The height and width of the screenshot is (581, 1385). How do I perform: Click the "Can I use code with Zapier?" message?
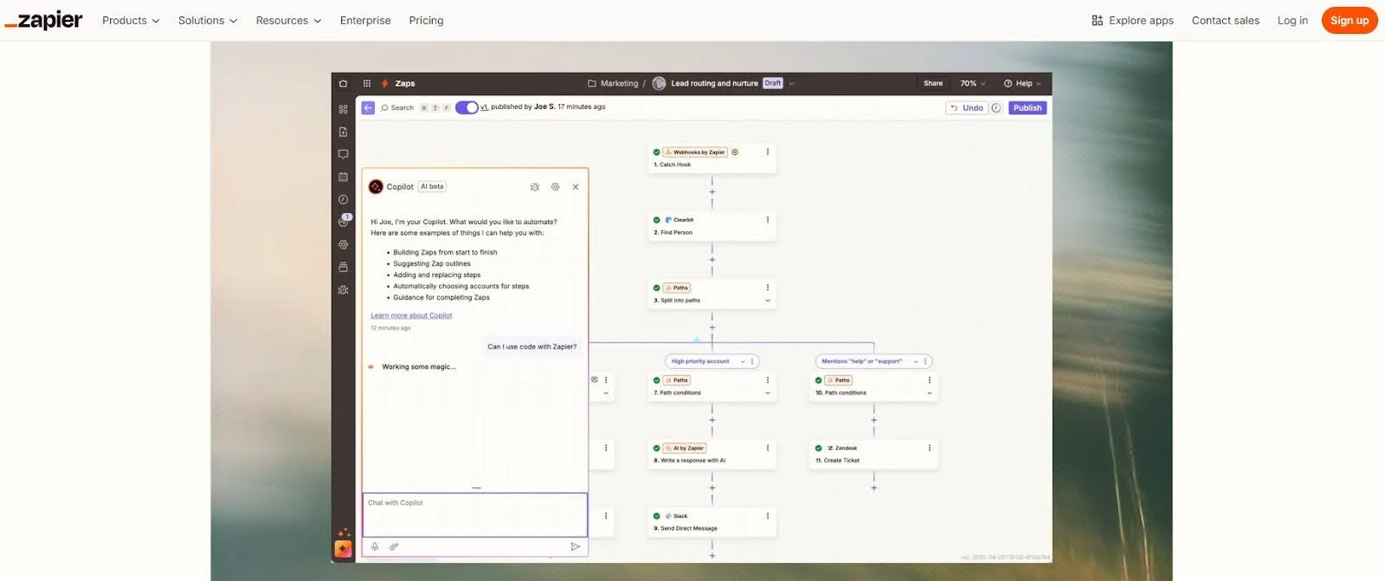(532, 347)
